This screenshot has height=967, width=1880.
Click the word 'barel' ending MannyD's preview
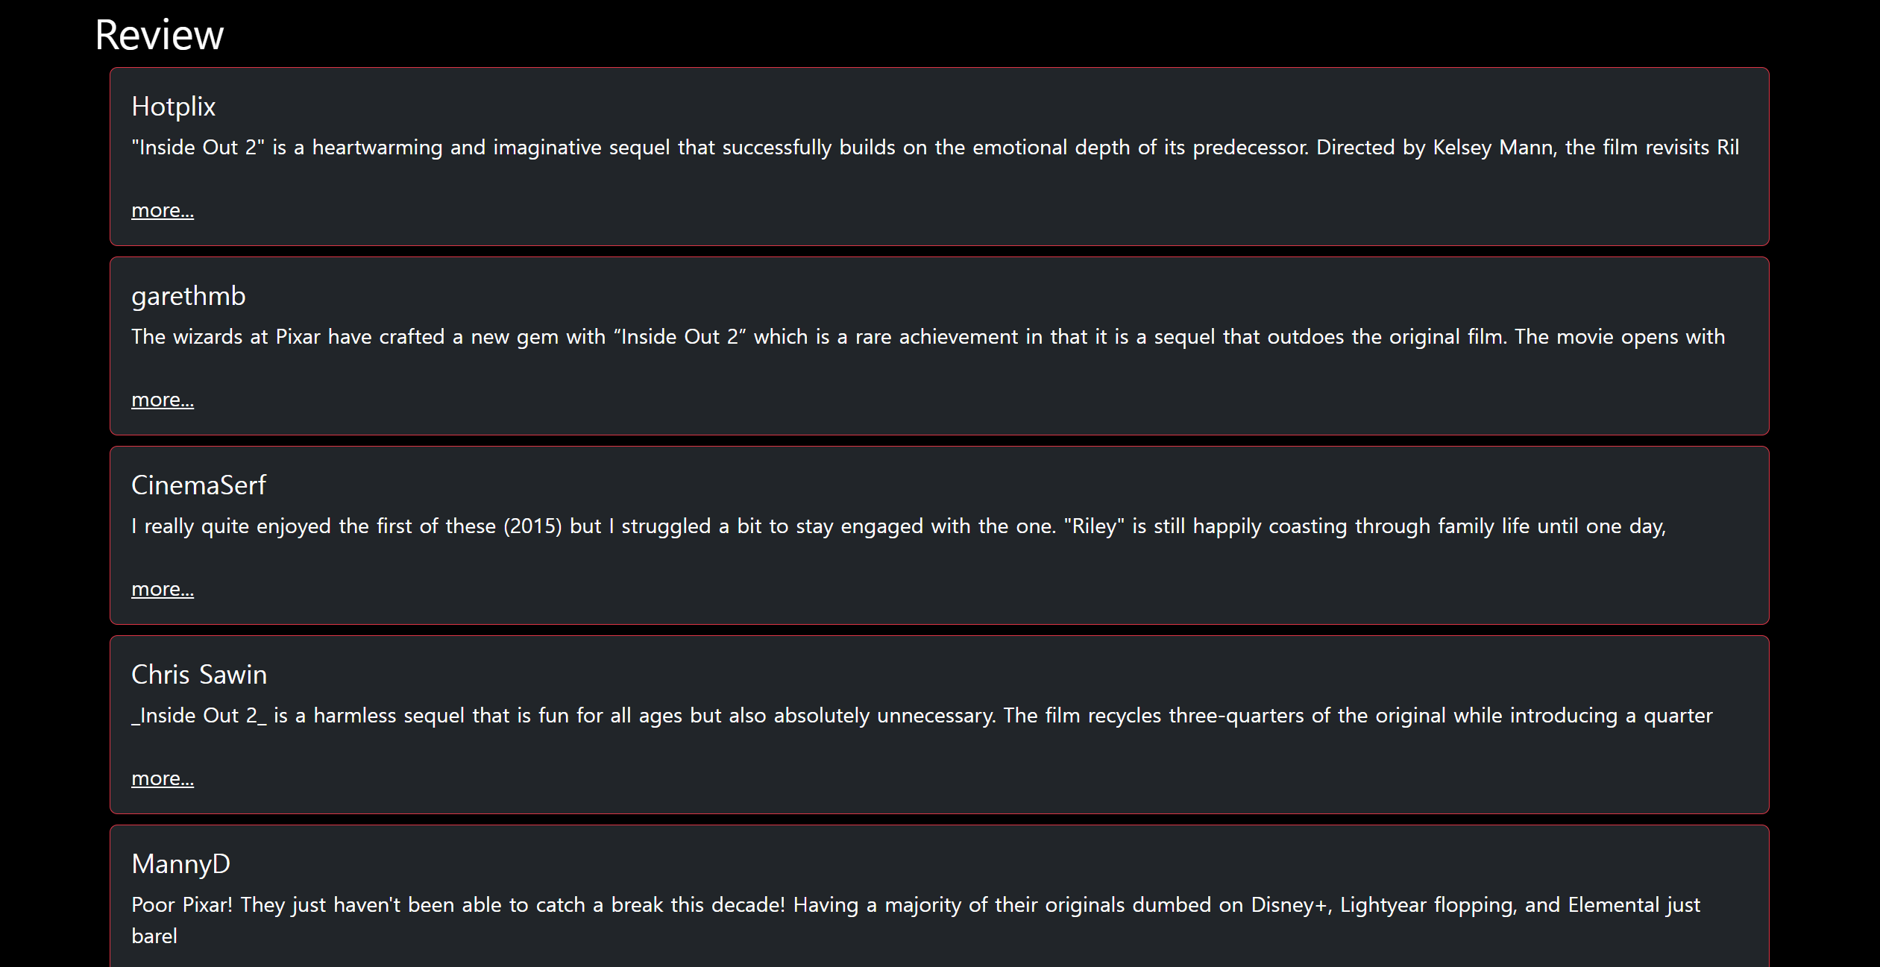pos(154,936)
